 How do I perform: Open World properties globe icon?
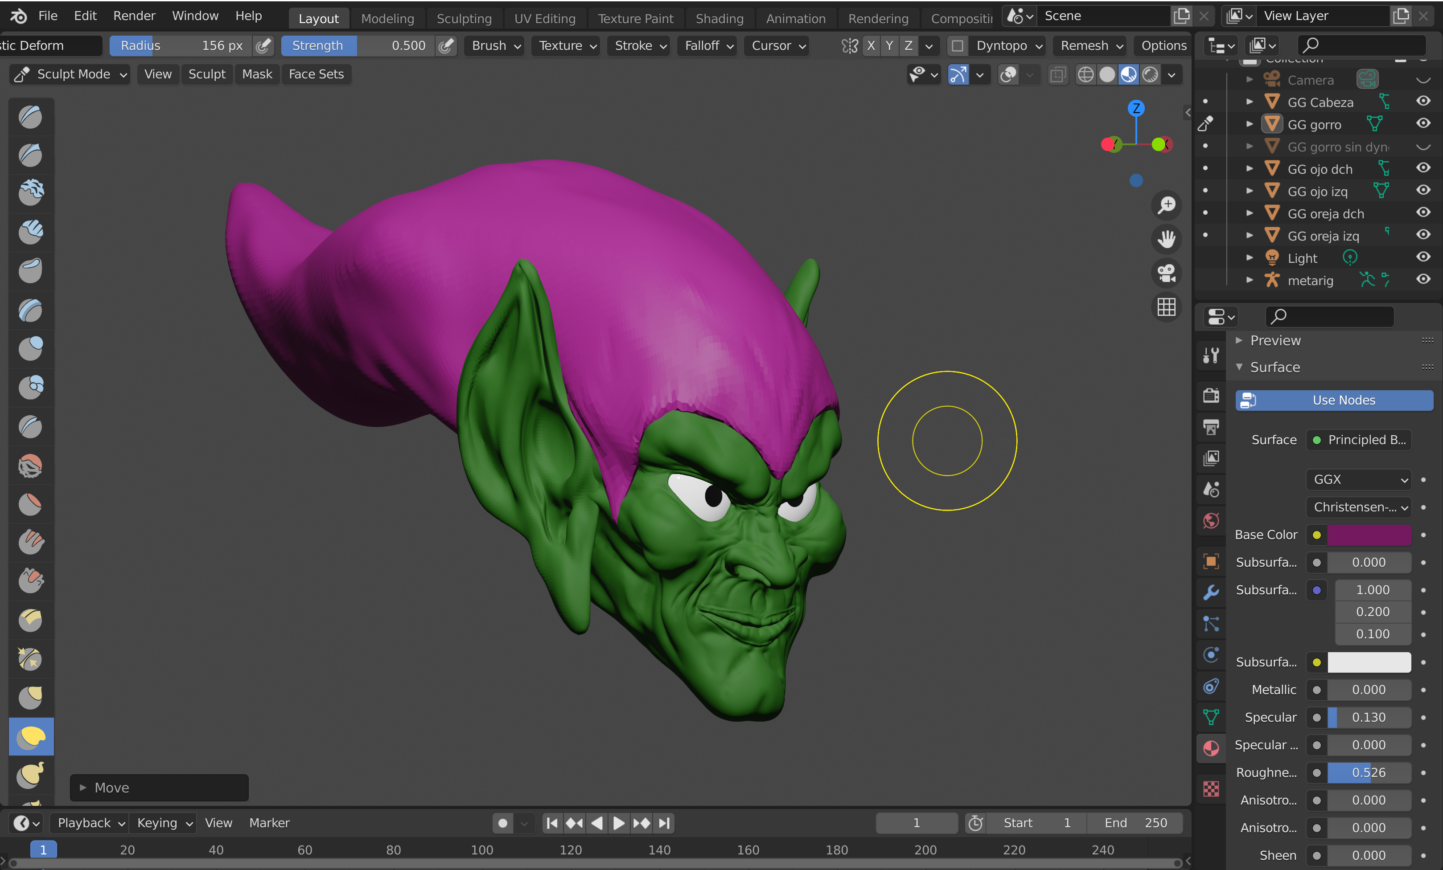1210,521
